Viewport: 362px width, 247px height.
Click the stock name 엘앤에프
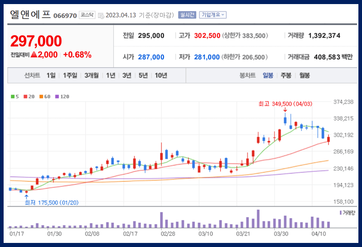[x=30, y=14]
